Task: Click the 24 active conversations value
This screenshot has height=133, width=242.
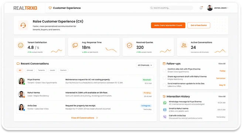Action: tap(193, 47)
